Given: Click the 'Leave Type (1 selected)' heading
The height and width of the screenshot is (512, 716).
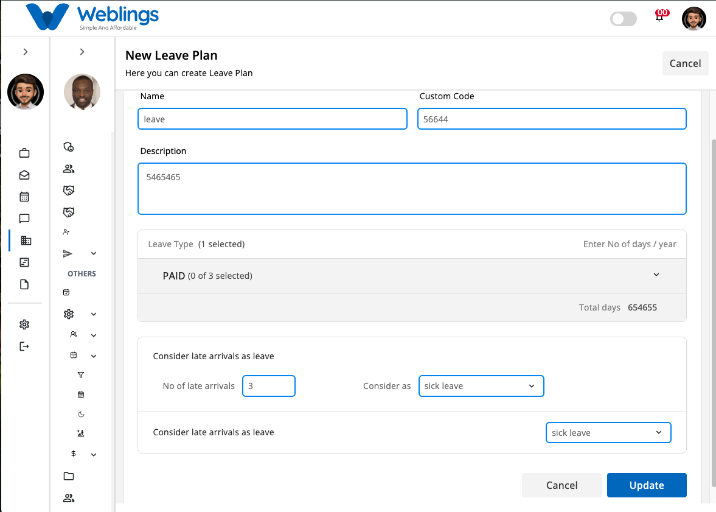Looking at the screenshot, I should pyautogui.click(x=196, y=244).
